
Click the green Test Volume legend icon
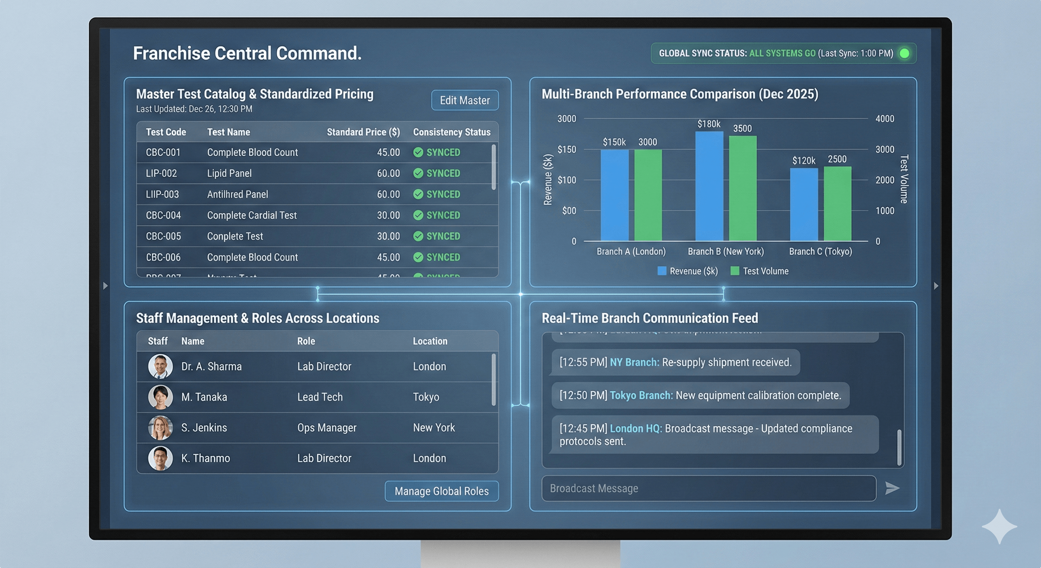(735, 270)
